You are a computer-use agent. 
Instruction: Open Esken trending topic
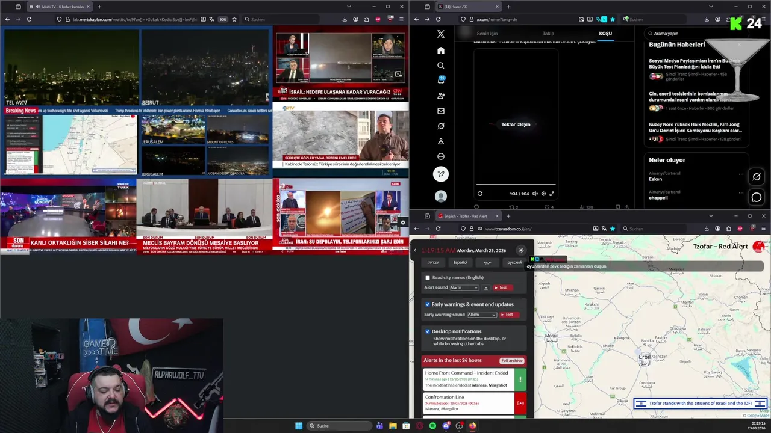tap(655, 179)
